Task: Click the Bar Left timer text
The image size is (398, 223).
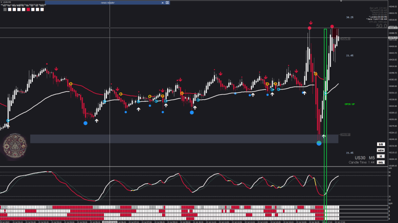Action: 378,8
